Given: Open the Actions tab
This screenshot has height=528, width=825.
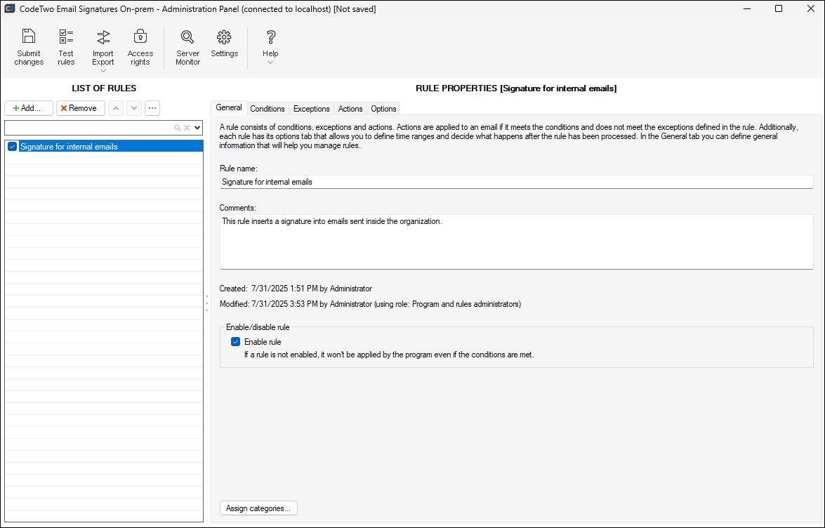Looking at the screenshot, I should 350,109.
